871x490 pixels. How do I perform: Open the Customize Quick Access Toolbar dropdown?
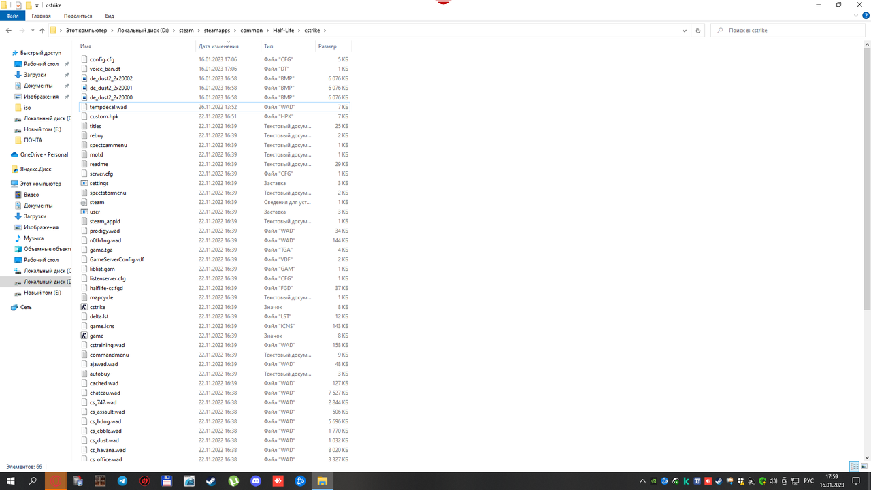point(37,5)
